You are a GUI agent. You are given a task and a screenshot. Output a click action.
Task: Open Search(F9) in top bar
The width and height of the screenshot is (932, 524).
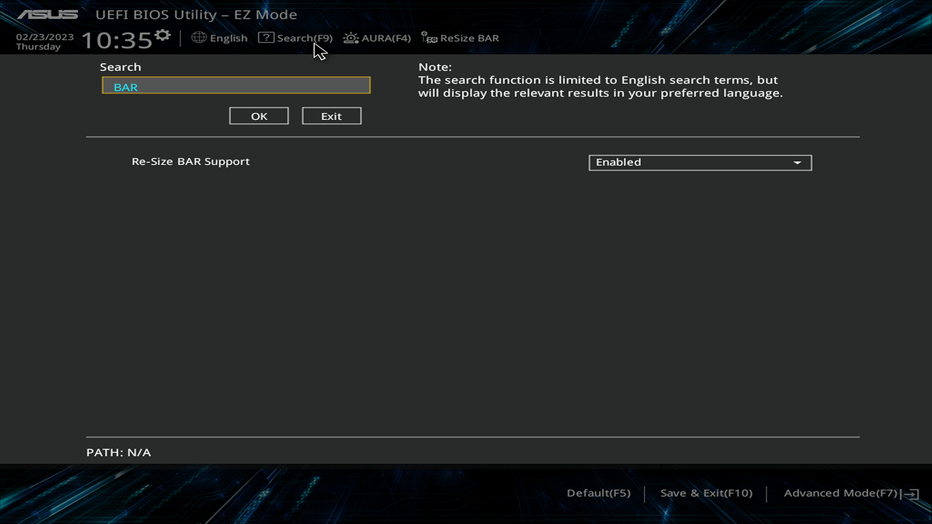304,38
